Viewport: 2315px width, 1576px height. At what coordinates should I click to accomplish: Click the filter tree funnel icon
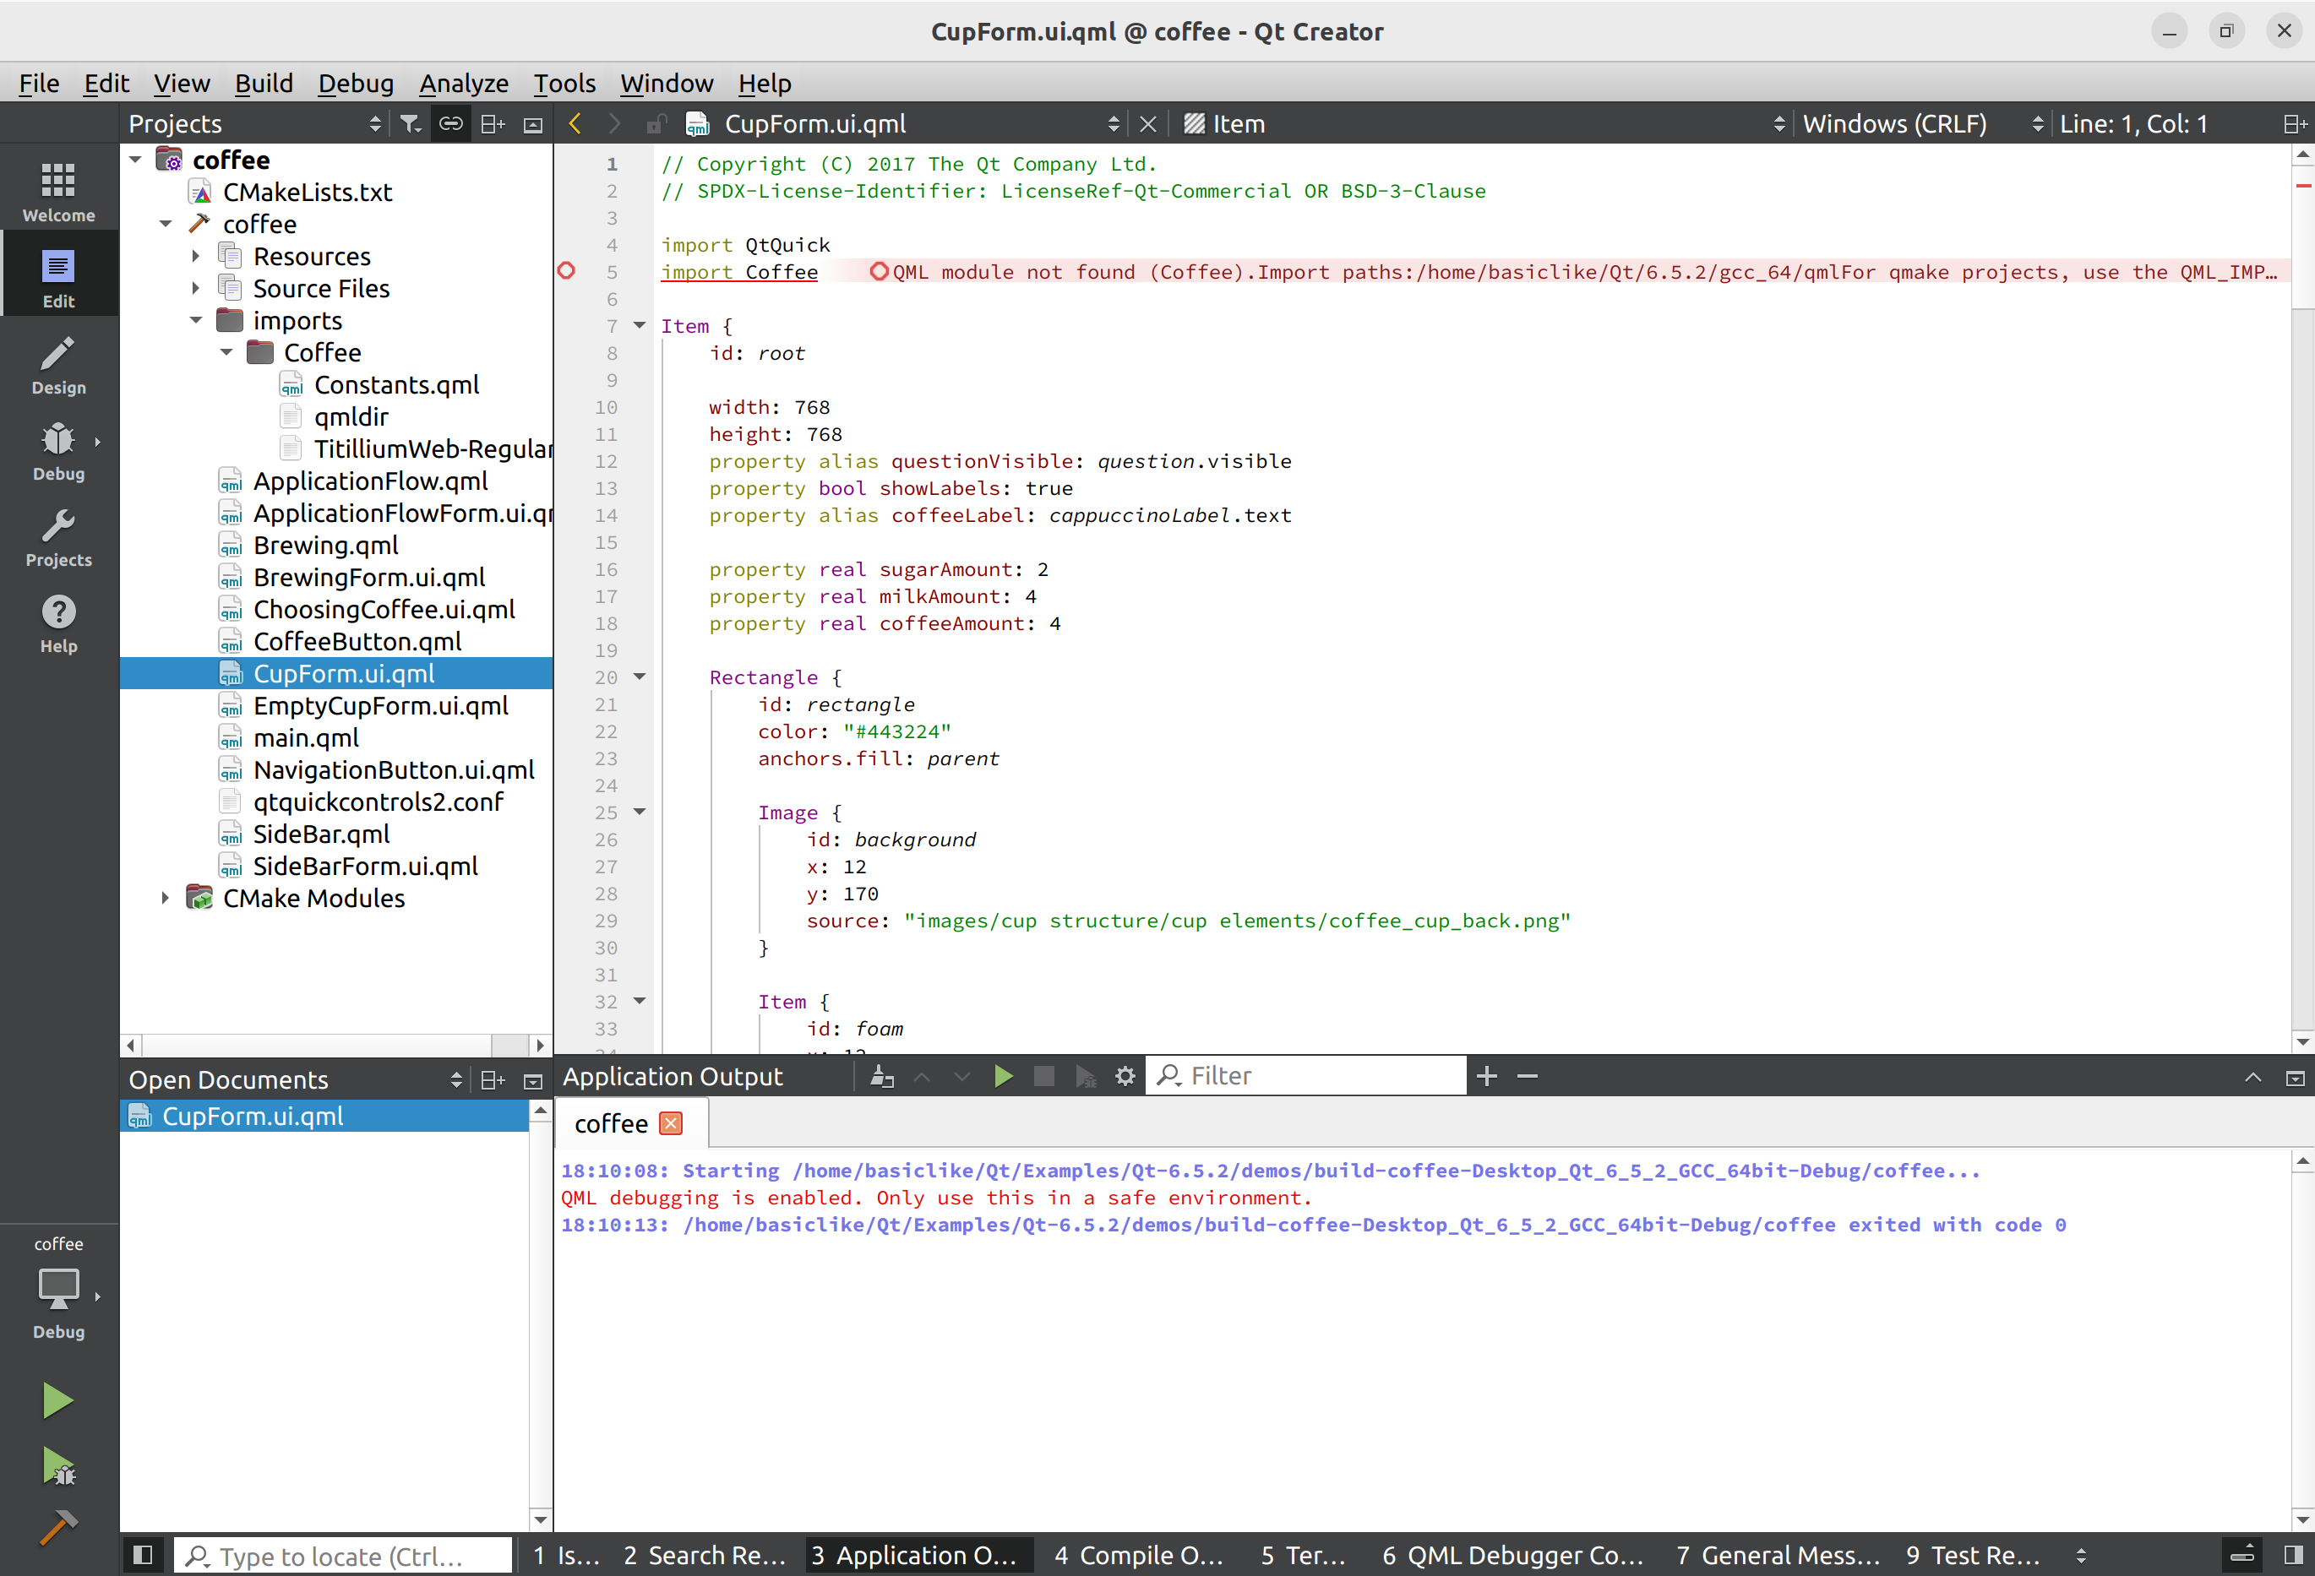(411, 123)
